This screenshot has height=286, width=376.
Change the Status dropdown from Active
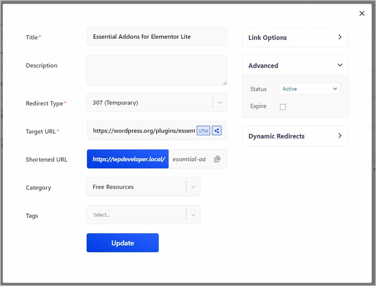(x=310, y=89)
